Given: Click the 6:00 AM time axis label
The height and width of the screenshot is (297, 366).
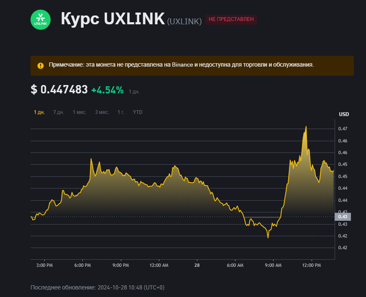Looking at the screenshot, I should click(x=235, y=265).
